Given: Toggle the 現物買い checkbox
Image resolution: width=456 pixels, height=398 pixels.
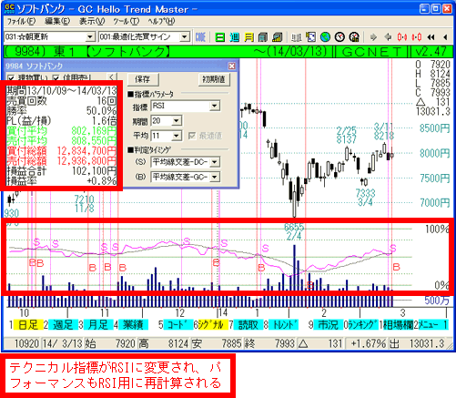Looking at the screenshot, I should [x=11, y=78].
